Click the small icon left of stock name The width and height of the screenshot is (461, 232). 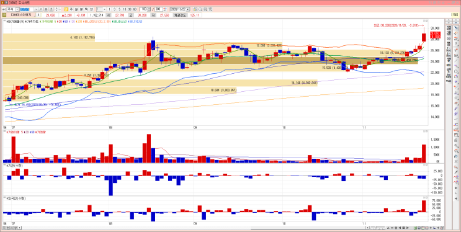click(x=4, y=15)
